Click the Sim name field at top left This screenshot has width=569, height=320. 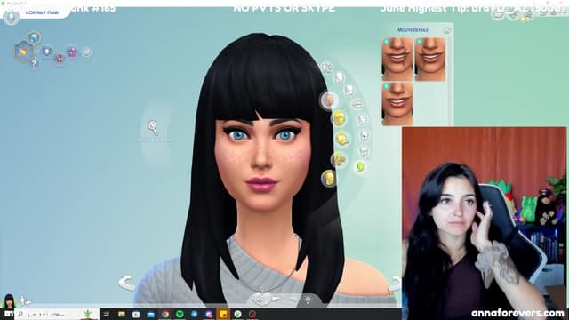coord(43,12)
